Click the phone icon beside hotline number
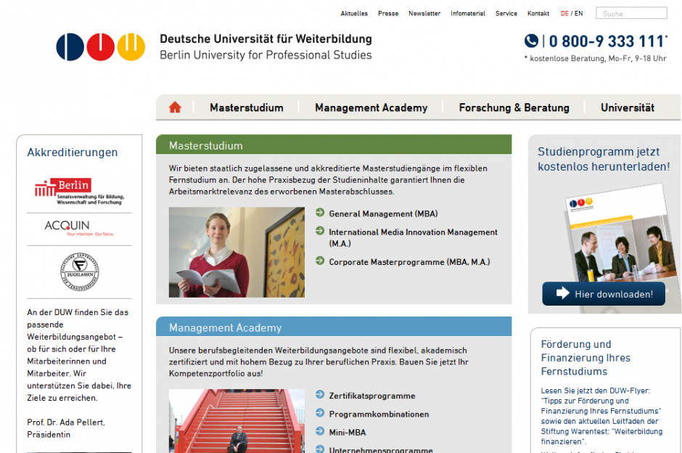Screen dimensions: 682x453 (x=531, y=41)
